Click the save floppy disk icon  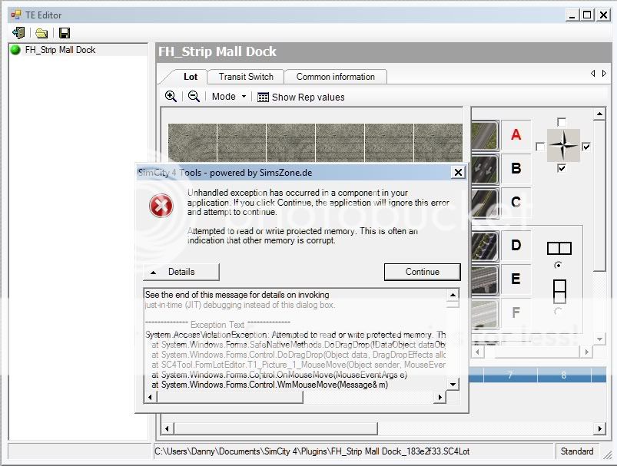[x=65, y=33]
